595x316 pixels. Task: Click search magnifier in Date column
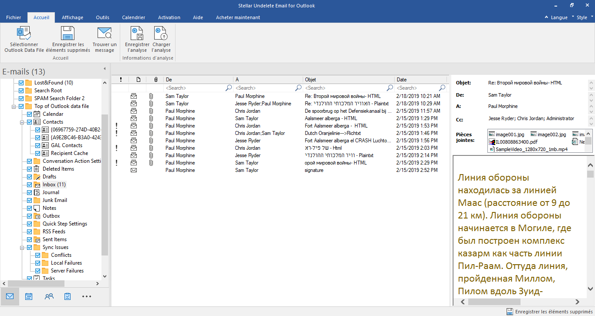pos(442,88)
